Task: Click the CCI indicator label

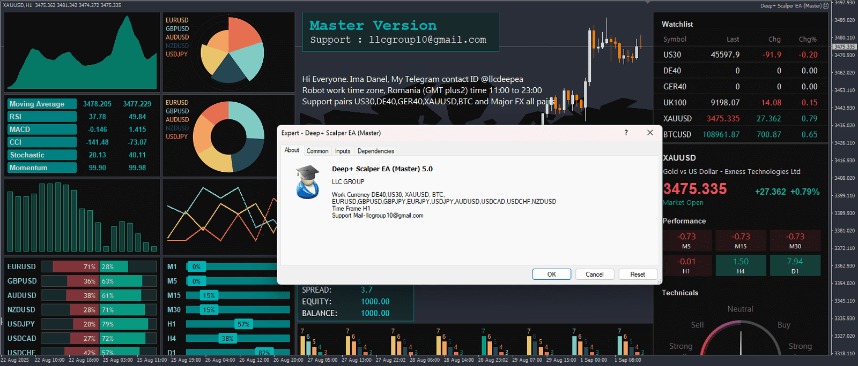Action: pos(42,142)
